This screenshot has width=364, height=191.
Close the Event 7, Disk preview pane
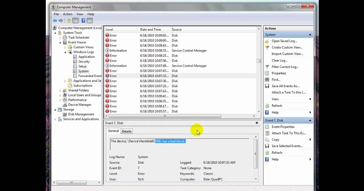click(257, 123)
